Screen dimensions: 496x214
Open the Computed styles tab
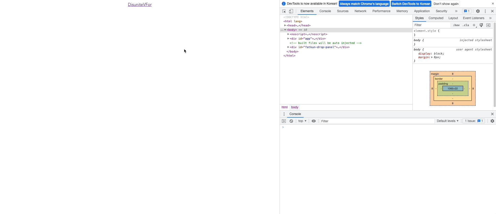coord(436,18)
